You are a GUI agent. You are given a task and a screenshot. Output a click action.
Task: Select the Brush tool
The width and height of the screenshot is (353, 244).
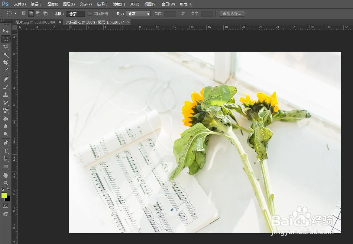6,87
